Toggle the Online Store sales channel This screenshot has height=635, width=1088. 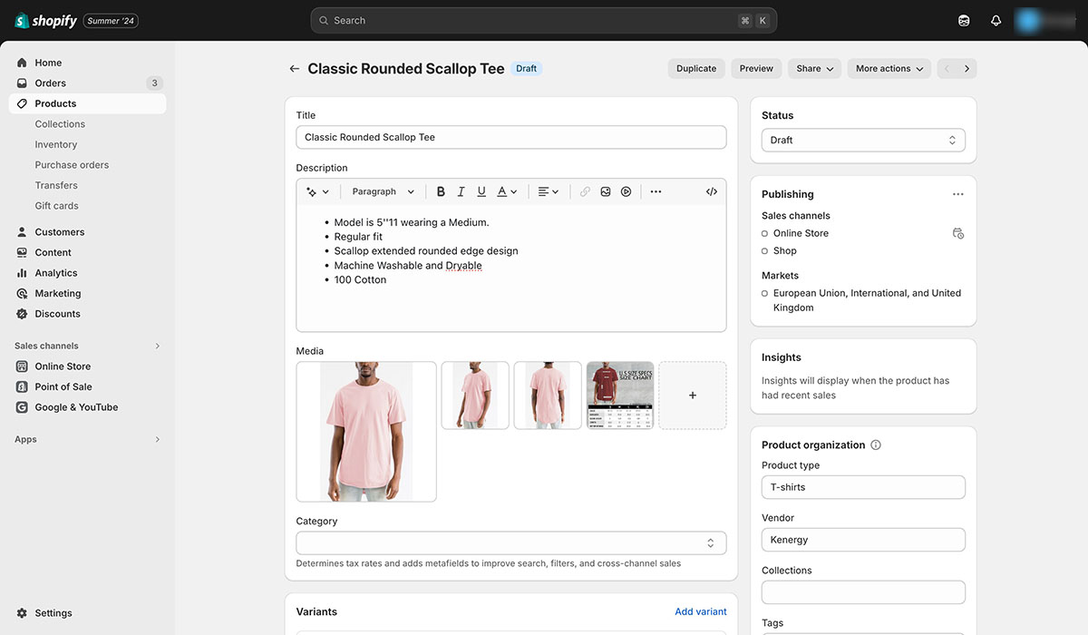pos(763,233)
